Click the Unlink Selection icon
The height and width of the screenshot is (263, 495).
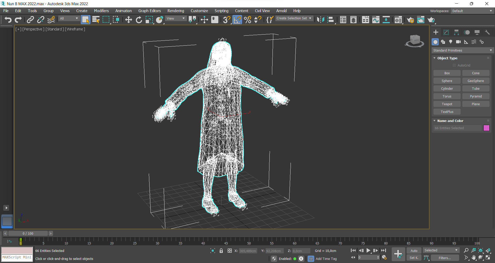(40, 20)
